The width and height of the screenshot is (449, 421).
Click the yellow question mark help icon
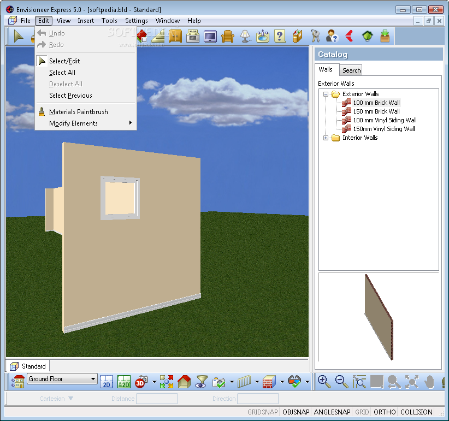[280, 37]
